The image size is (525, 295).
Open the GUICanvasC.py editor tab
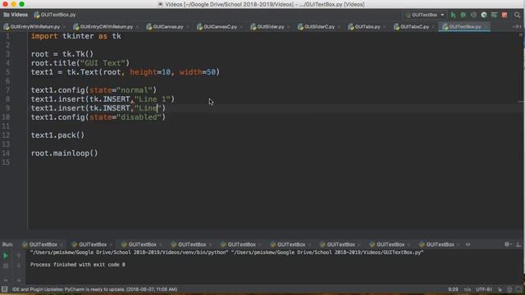click(220, 27)
